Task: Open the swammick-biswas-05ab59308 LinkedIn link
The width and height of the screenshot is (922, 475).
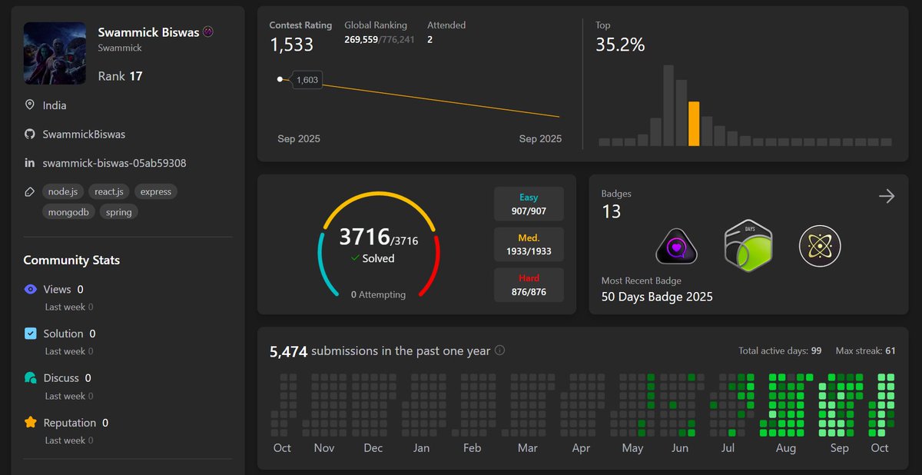Action: (x=114, y=163)
